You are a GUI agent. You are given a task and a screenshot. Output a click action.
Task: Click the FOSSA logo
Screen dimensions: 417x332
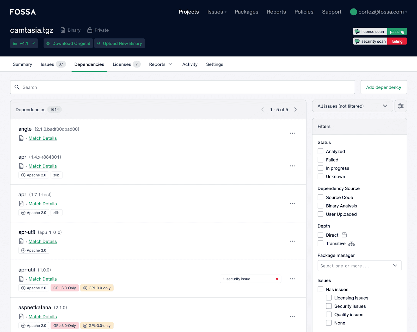23,12
